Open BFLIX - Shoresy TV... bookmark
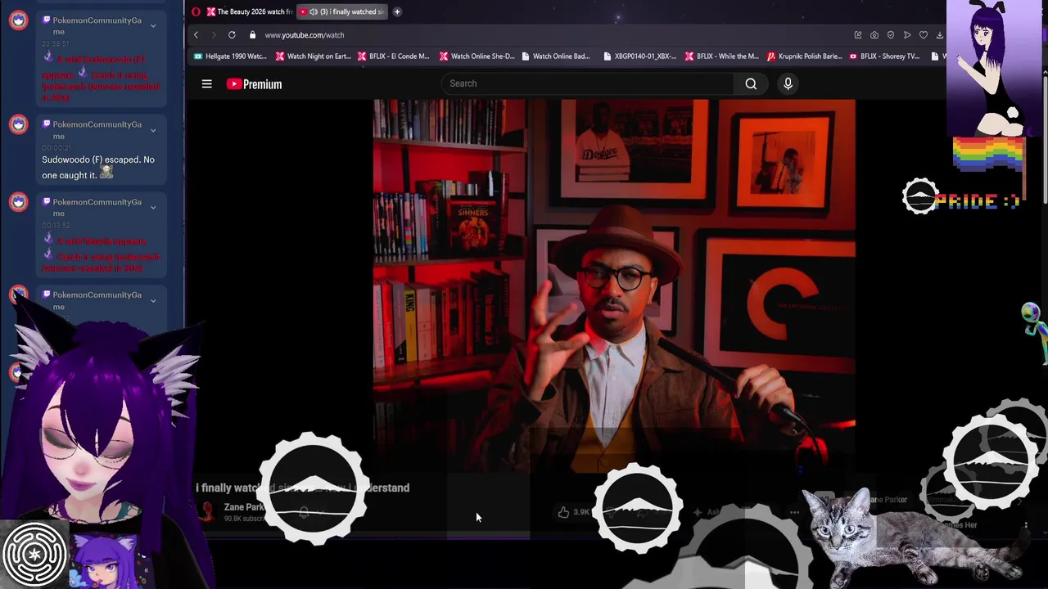 pos(884,56)
